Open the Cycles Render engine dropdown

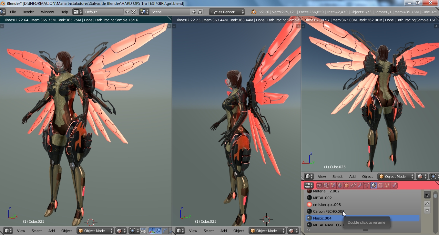[x=227, y=12]
